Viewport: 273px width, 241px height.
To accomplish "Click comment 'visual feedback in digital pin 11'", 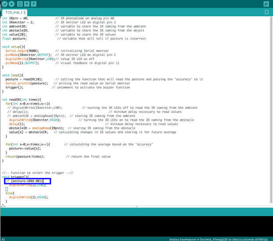I will tap(87, 63).
